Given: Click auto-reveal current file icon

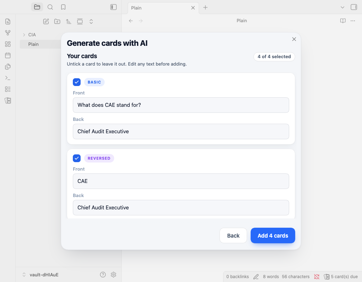Looking at the screenshot, I should pos(80,22).
